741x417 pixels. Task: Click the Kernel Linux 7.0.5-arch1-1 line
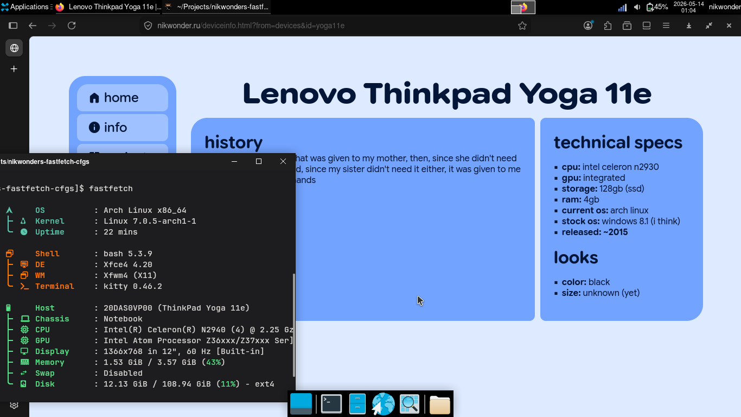click(101, 221)
